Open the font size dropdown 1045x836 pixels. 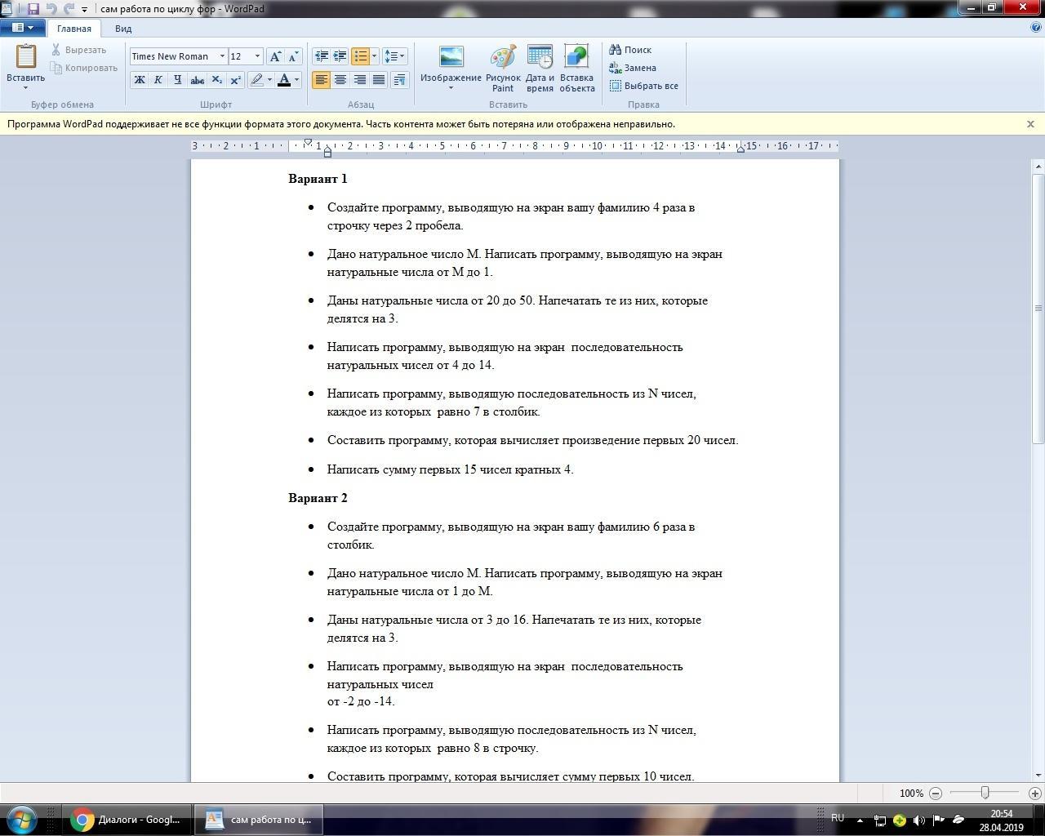tap(257, 56)
